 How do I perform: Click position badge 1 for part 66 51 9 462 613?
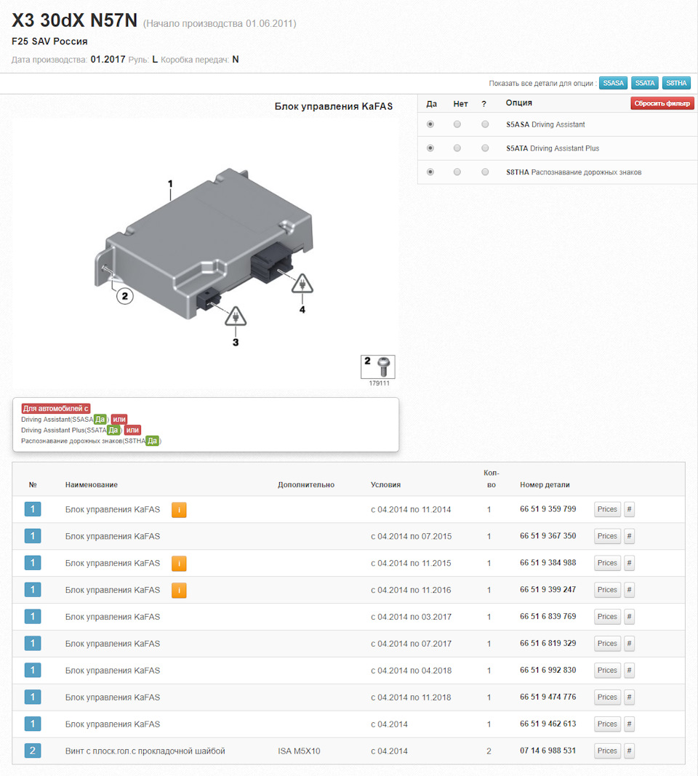tap(33, 724)
